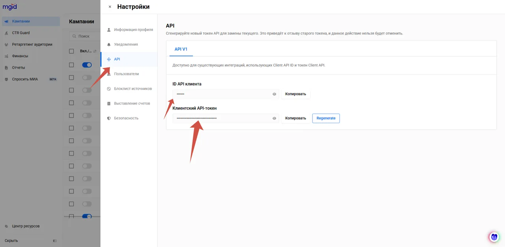Switch to the API V1 tab
The width and height of the screenshot is (505, 247).
click(181, 49)
